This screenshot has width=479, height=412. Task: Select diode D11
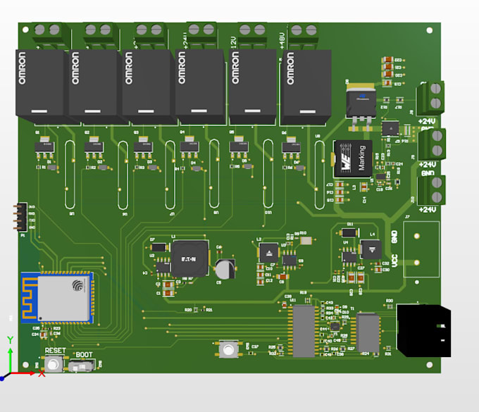click(x=349, y=232)
